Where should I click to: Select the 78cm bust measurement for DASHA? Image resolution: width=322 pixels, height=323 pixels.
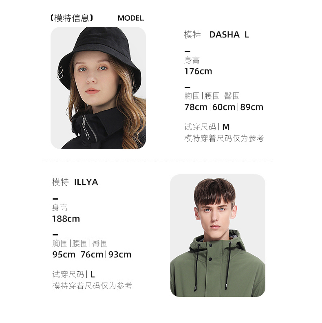196,107
